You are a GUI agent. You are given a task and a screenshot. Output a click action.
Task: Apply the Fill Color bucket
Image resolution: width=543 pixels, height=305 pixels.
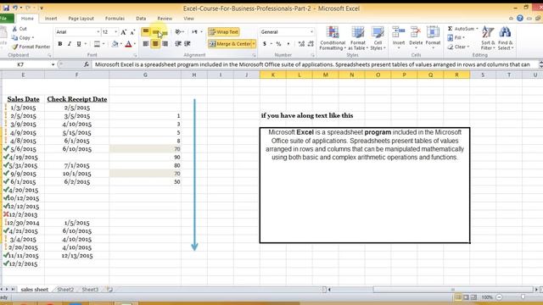[115, 44]
